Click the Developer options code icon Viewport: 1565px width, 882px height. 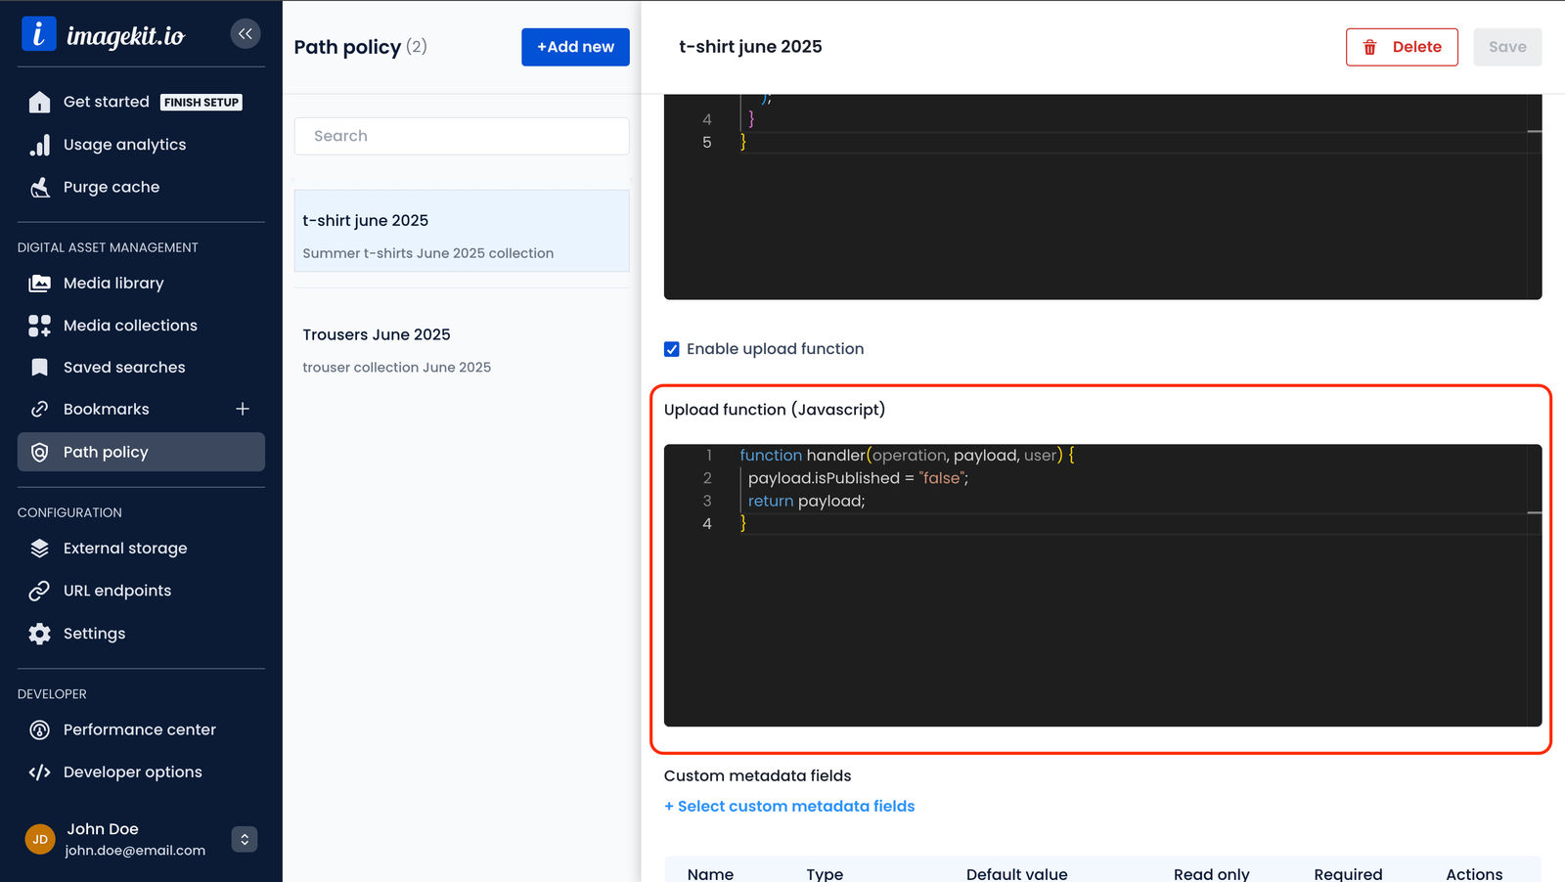(39, 772)
